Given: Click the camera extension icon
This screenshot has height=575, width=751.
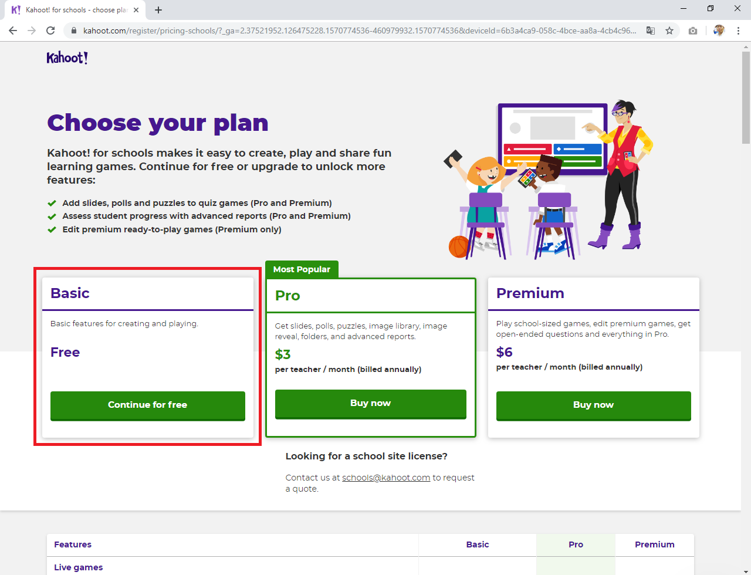Looking at the screenshot, I should (693, 31).
